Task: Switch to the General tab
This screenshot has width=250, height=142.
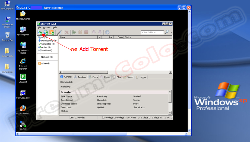Action: pyautogui.click(x=66, y=77)
